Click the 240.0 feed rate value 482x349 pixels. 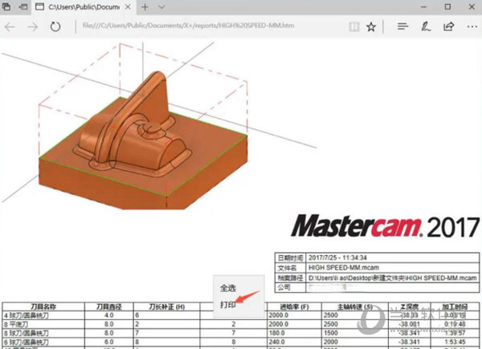[x=276, y=342]
